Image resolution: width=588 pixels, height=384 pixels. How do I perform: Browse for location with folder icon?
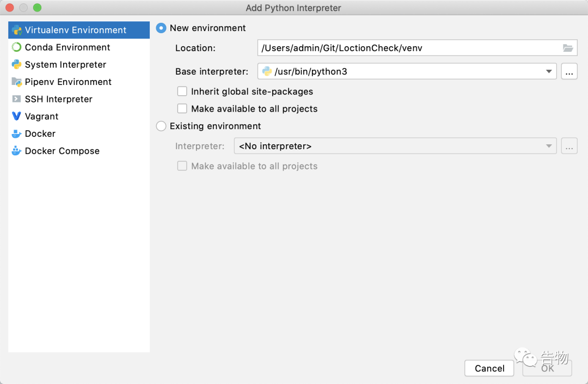pos(568,48)
